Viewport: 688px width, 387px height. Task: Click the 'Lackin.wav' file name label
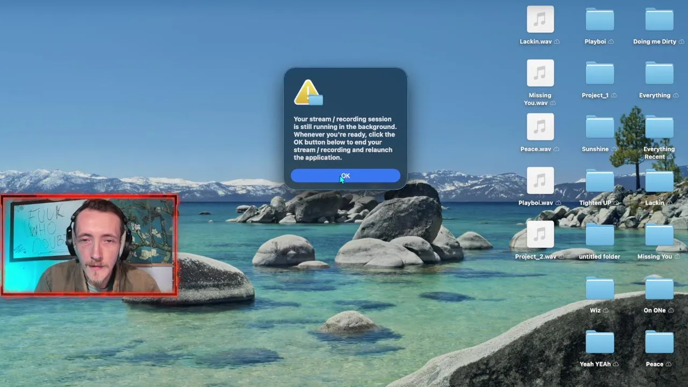click(x=536, y=41)
